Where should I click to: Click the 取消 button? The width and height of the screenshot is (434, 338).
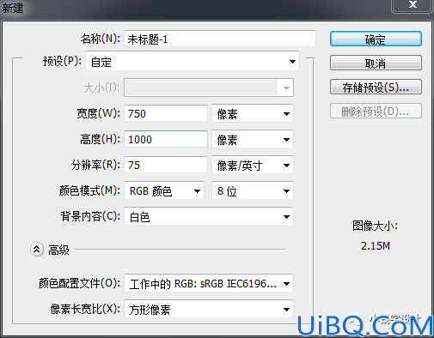click(x=376, y=63)
